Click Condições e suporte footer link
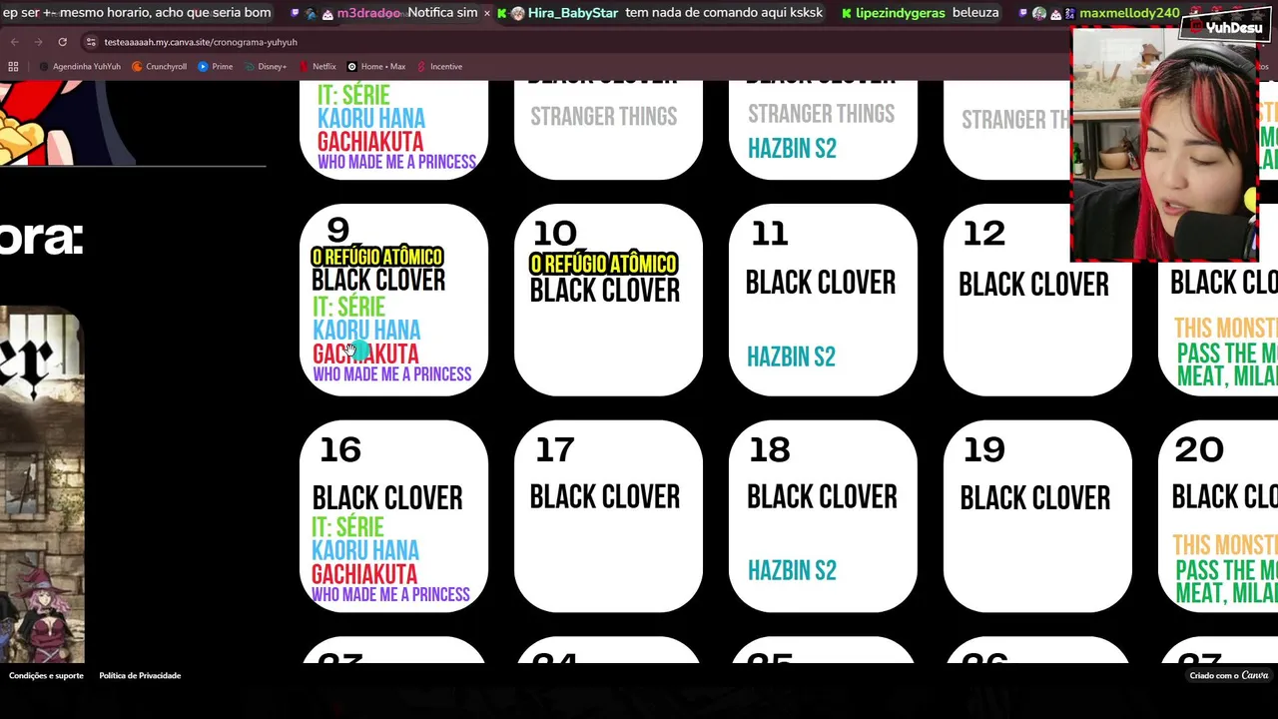This screenshot has width=1278, height=719. pos(46,676)
